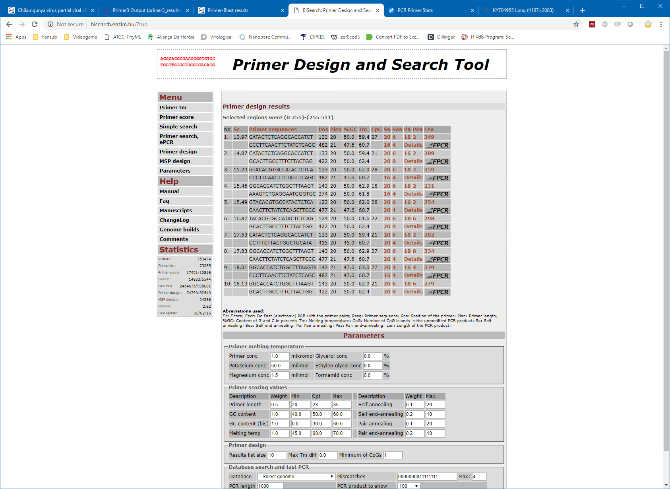Open the Chrome three-dot menu
This screenshot has height=489, width=670.
pos(661,24)
